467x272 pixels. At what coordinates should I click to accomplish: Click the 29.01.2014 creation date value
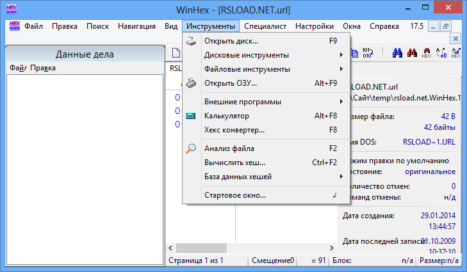(x=438, y=216)
